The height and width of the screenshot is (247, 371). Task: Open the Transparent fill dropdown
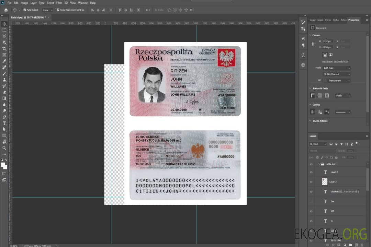click(x=339, y=81)
